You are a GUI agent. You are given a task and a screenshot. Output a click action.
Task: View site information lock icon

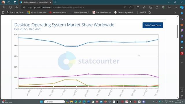[x=24, y=7]
